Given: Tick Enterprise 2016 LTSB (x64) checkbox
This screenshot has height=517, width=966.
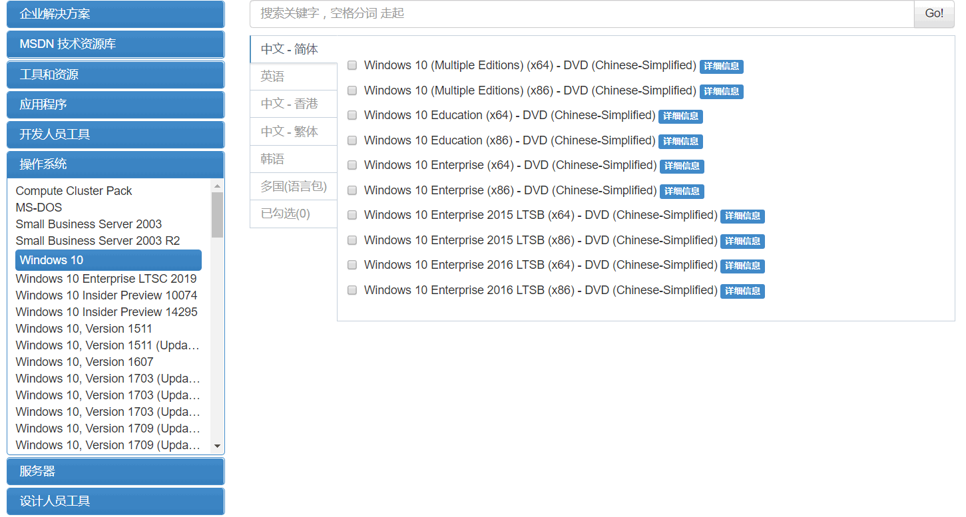Looking at the screenshot, I should coord(352,265).
